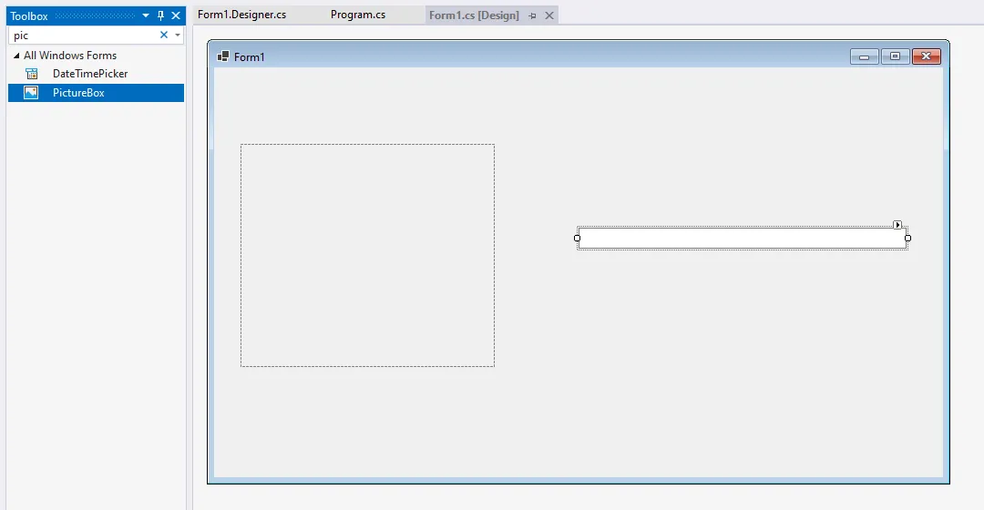This screenshot has height=510, width=984.
Task: Open the text box smart tag arrow
Action: pos(897,224)
